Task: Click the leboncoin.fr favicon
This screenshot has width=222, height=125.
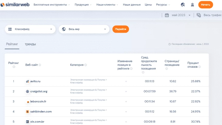Action: (28, 102)
